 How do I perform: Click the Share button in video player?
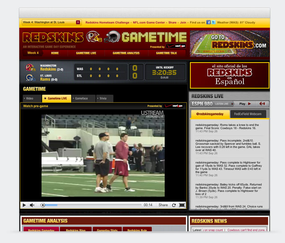click(x=163, y=205)
